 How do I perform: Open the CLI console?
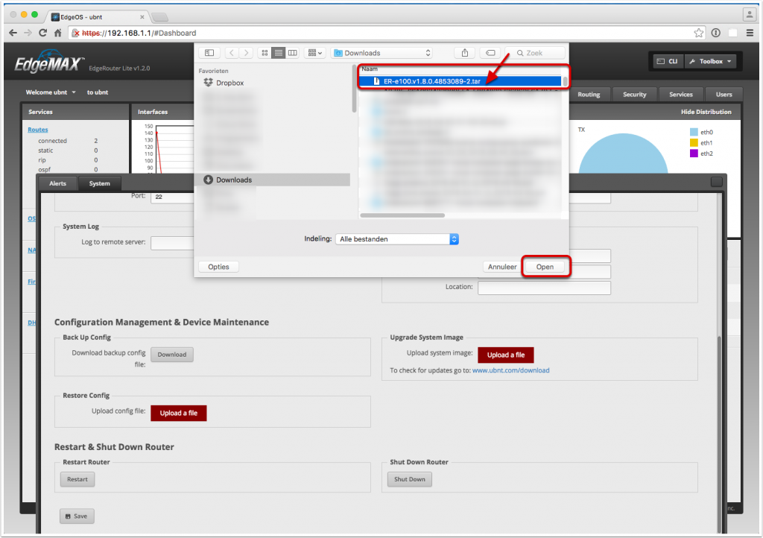pos(668,61)
